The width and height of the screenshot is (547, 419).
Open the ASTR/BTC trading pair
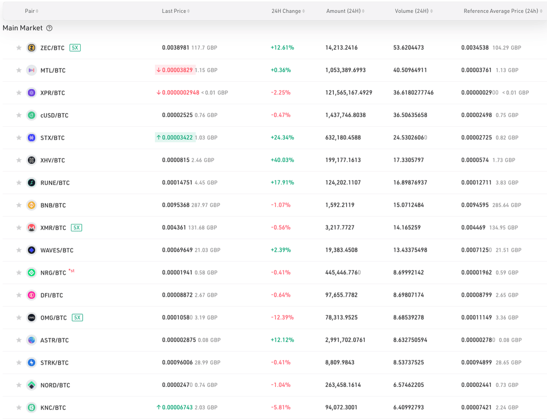pyautogui.click(x=54, y=340)
